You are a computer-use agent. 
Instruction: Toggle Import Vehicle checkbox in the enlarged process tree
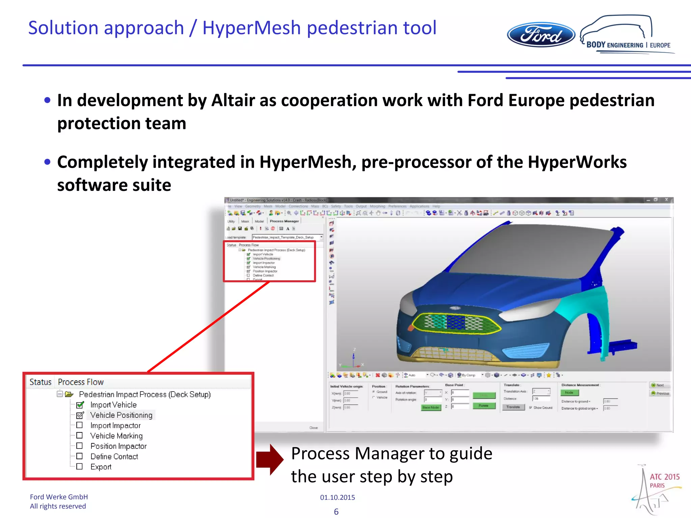pos(80,404)
